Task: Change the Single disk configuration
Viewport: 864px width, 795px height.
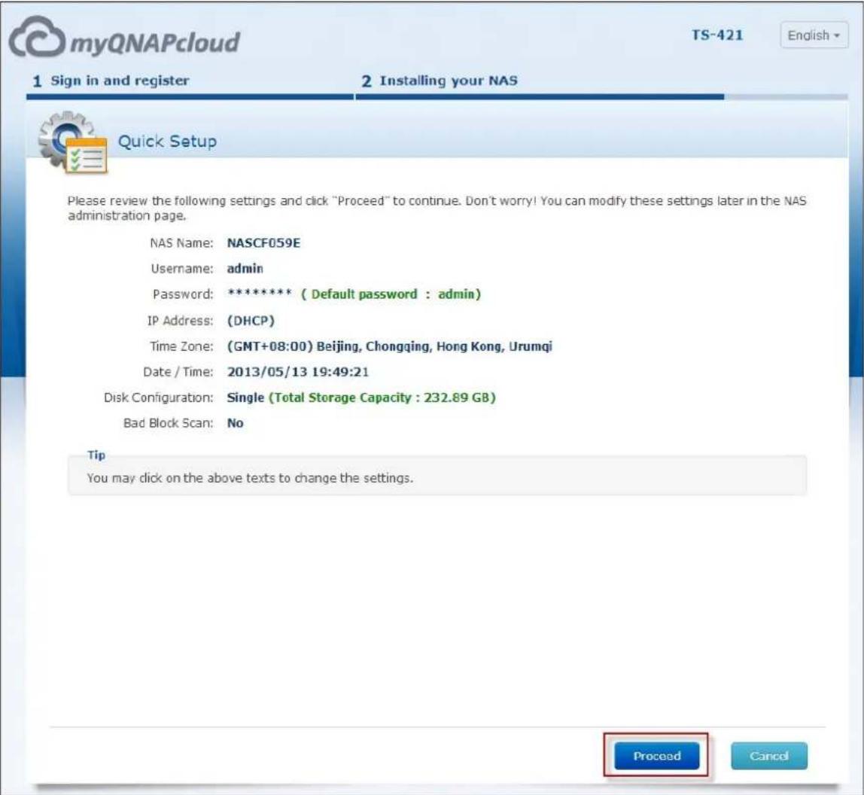Action: tap(246, 397)
